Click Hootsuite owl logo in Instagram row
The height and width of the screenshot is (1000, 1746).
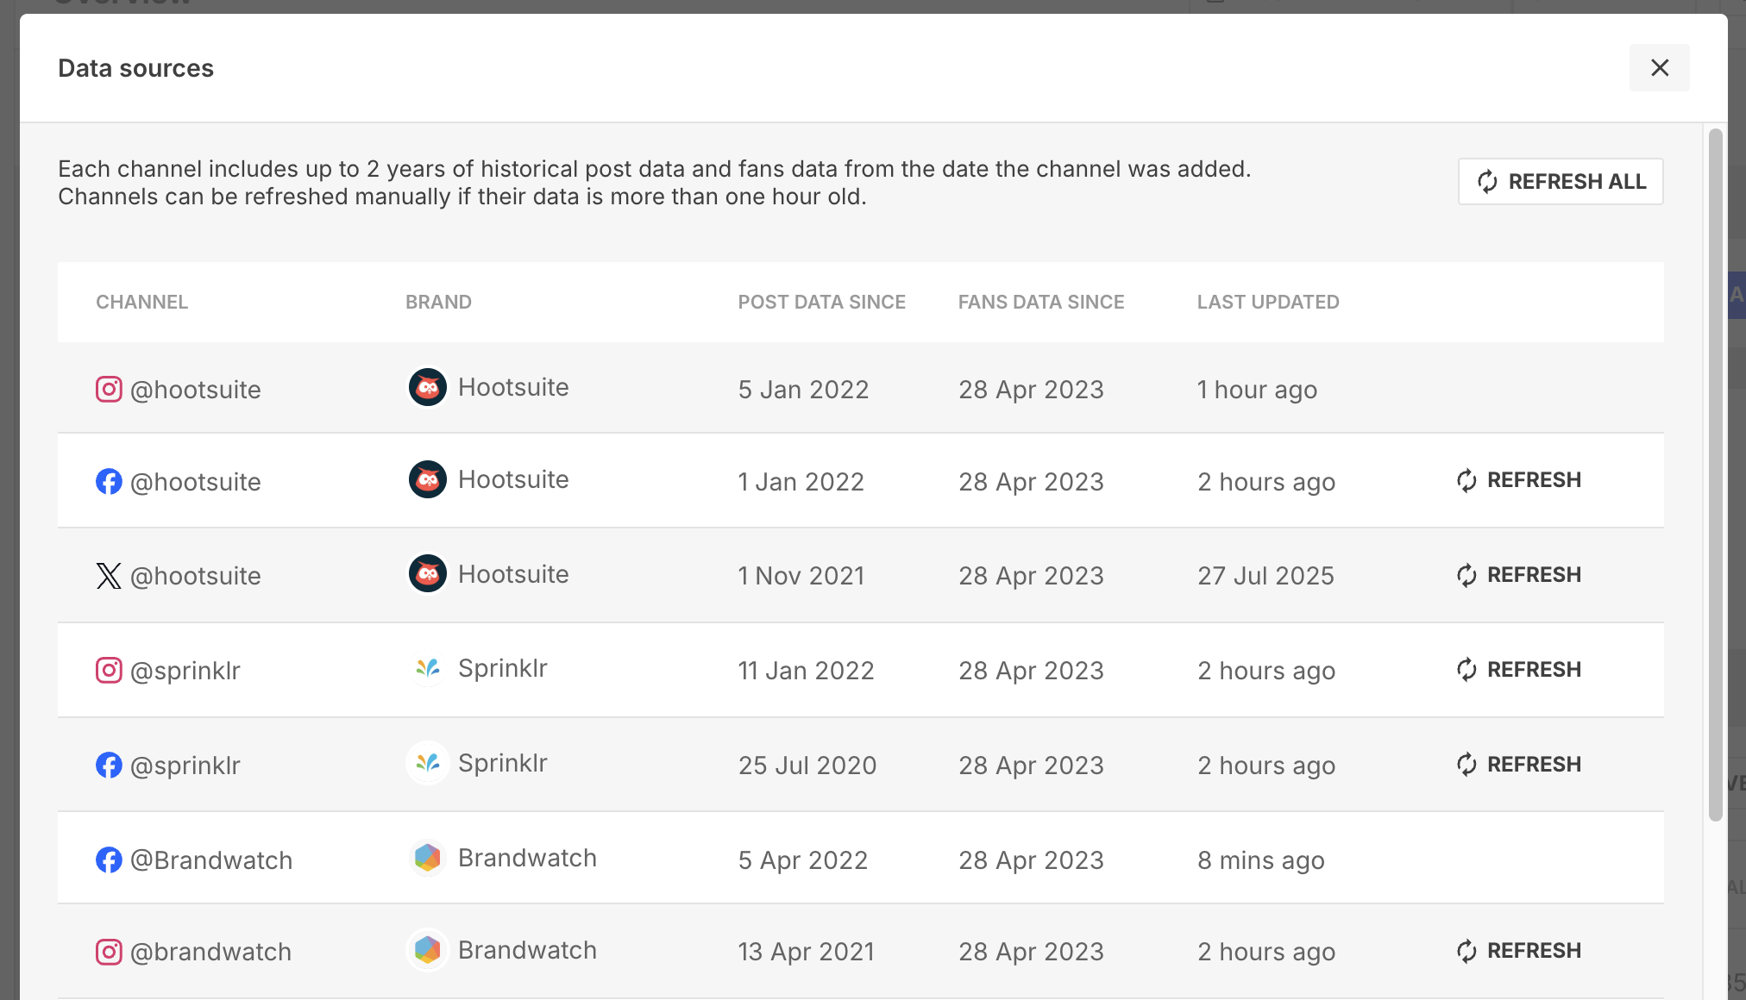point(428,388)
